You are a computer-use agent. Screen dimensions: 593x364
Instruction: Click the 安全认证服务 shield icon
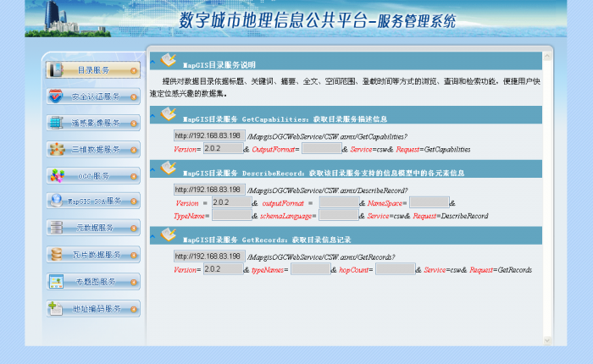(x=56, y=97)
